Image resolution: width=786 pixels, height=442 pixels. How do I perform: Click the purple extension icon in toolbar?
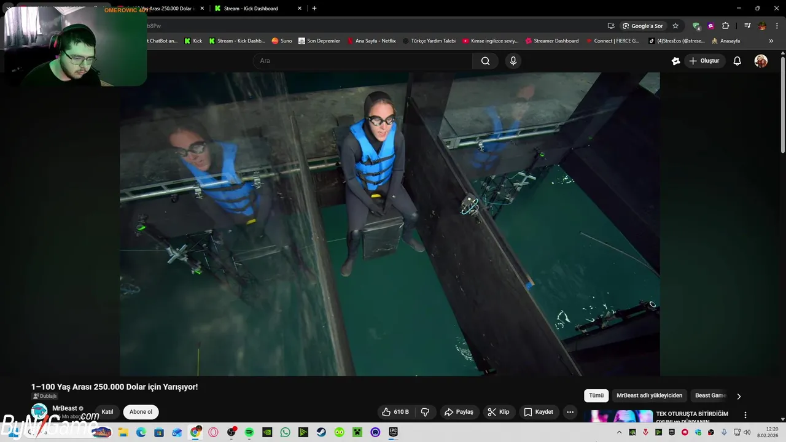[710, 26]
